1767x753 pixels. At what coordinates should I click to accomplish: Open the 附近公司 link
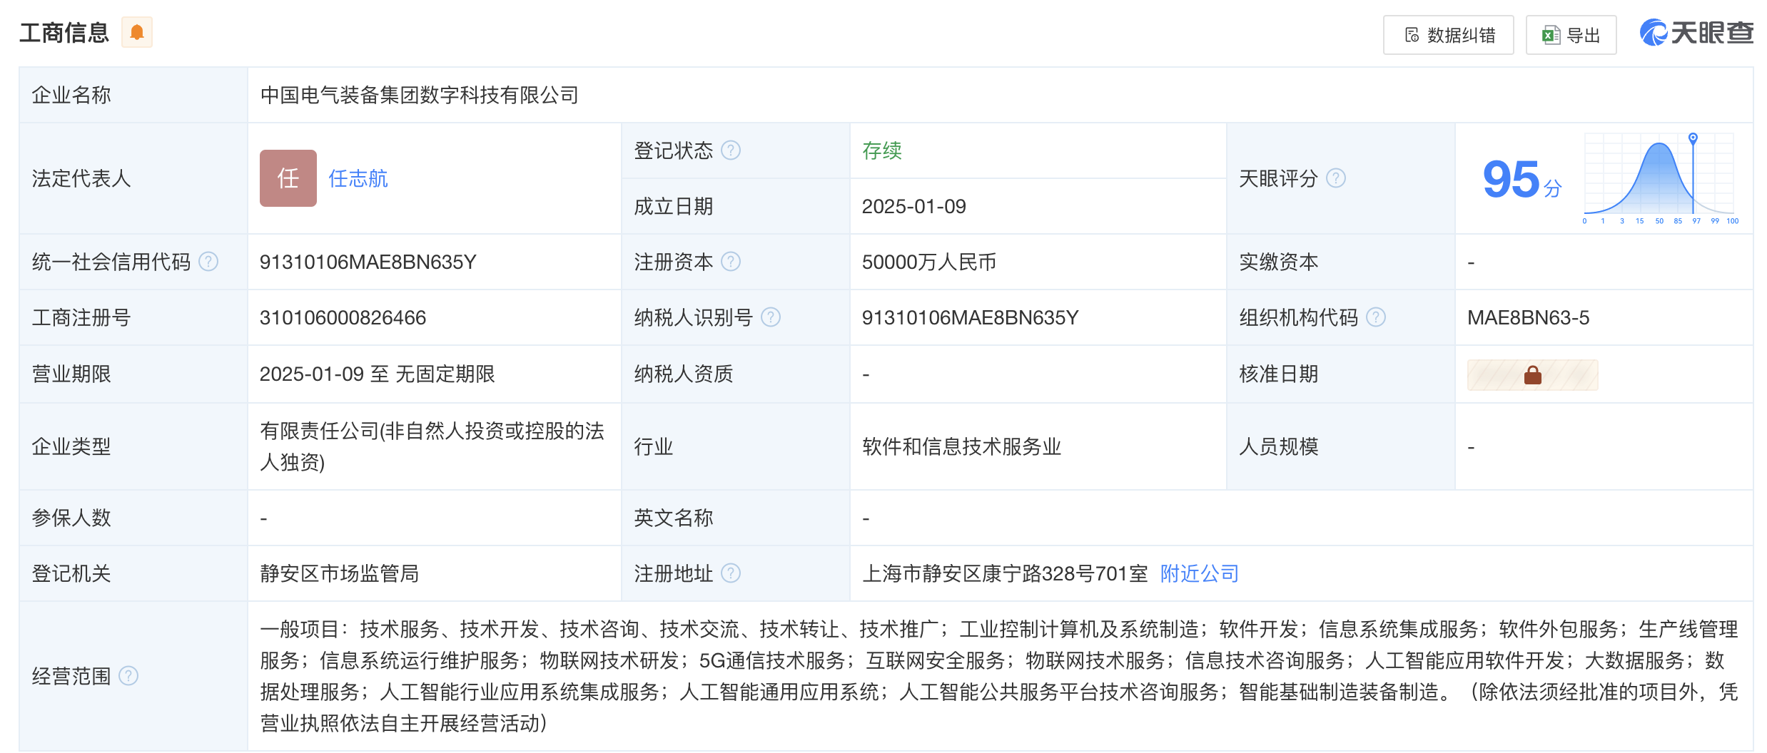tap(1199, 573)
